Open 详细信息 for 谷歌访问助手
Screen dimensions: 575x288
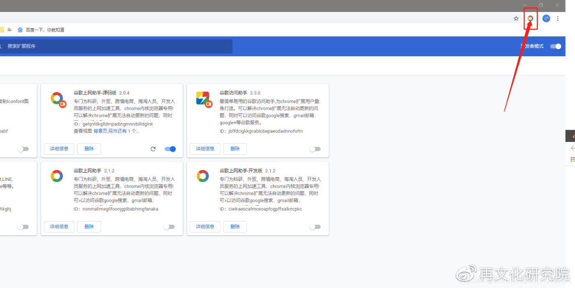click(205, 149)
